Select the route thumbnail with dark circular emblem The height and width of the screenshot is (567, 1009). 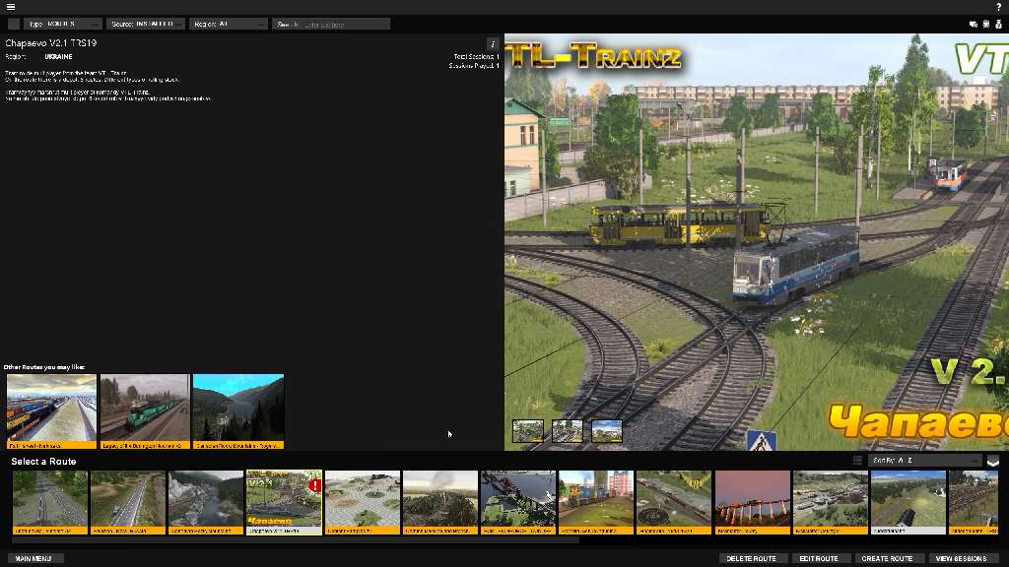pos(674,502)
